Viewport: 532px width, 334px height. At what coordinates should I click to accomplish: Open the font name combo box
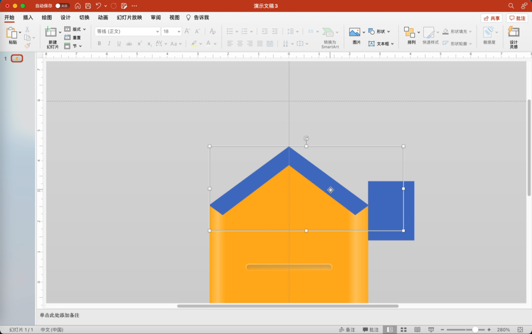pyautogui.click(x=127, y=31)
